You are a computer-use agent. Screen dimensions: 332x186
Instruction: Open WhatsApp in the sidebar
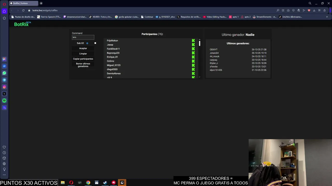pos(4,73)
